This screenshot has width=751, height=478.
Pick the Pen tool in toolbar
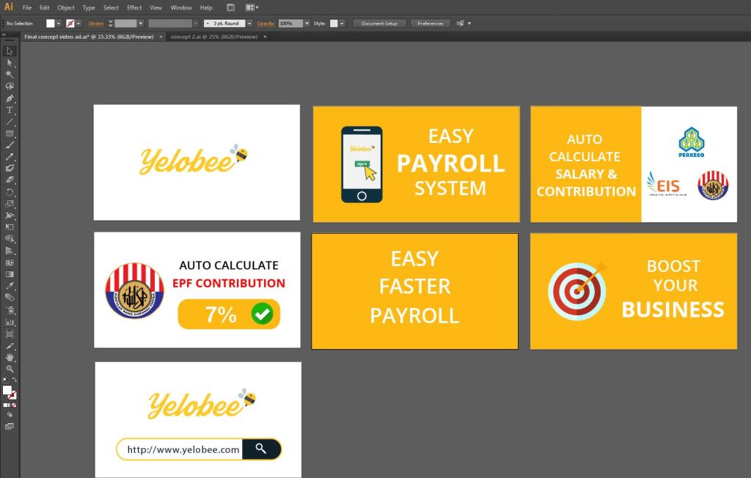click(10, 98)
